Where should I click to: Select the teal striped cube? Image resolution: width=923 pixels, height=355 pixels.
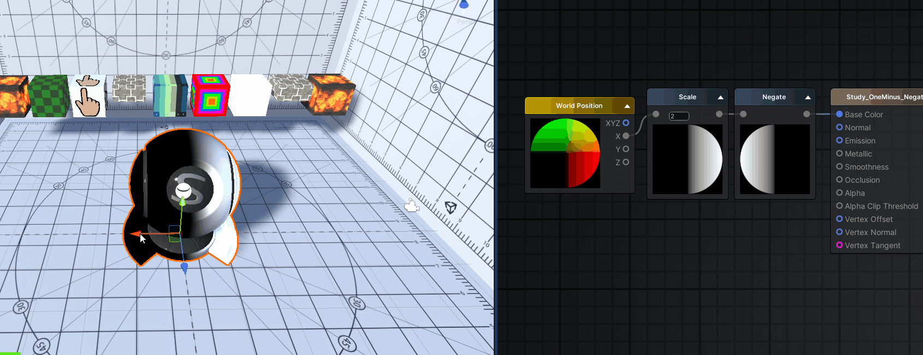click(170, 95)
